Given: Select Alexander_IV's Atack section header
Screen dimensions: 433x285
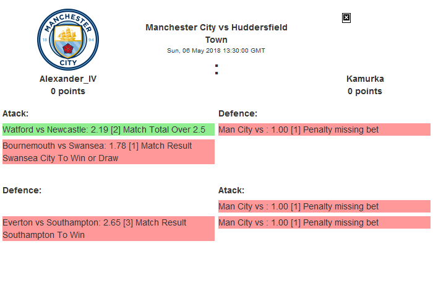Looking at the screenshot, I should [x=15, y=113].
